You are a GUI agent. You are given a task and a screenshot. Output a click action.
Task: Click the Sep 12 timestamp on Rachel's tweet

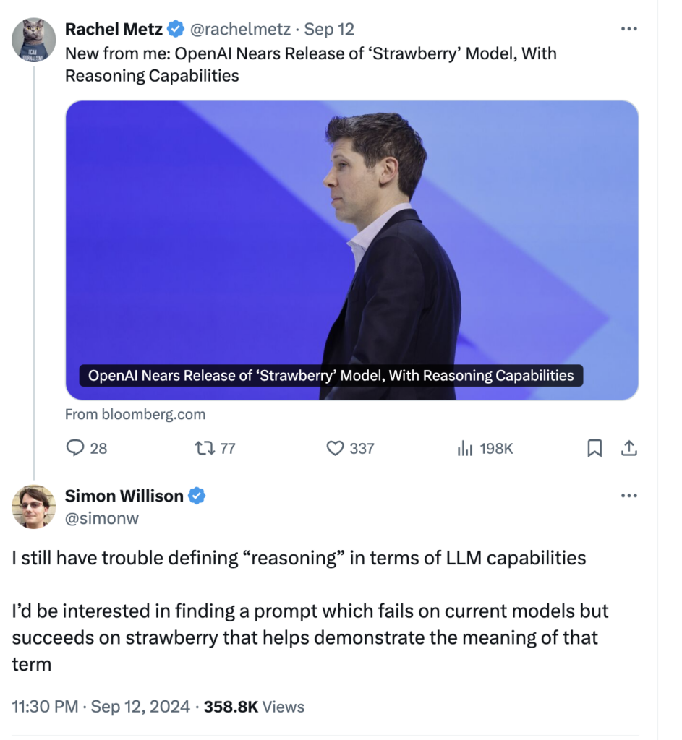329,29
